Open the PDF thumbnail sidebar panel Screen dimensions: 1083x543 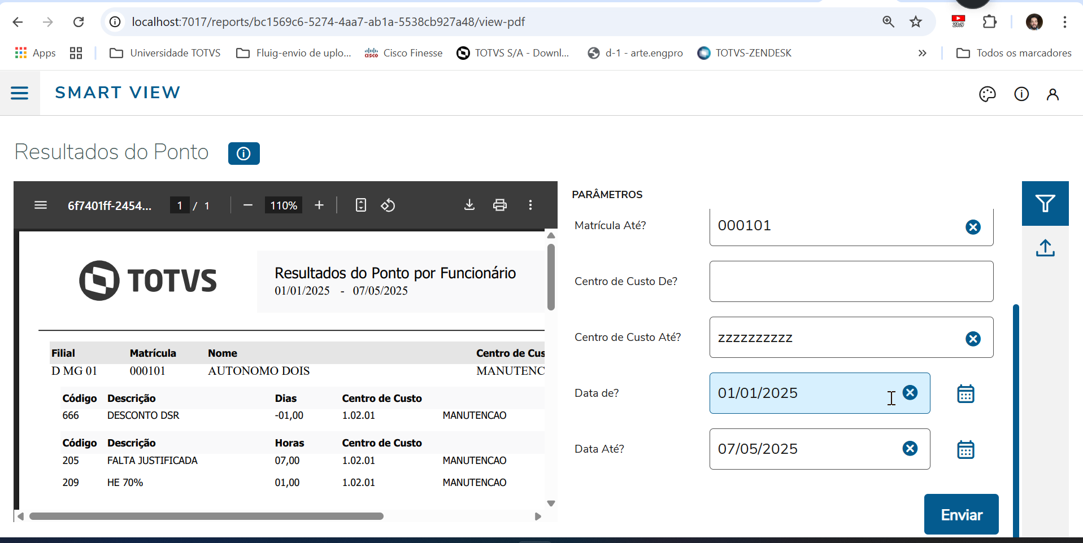point(41,205)
